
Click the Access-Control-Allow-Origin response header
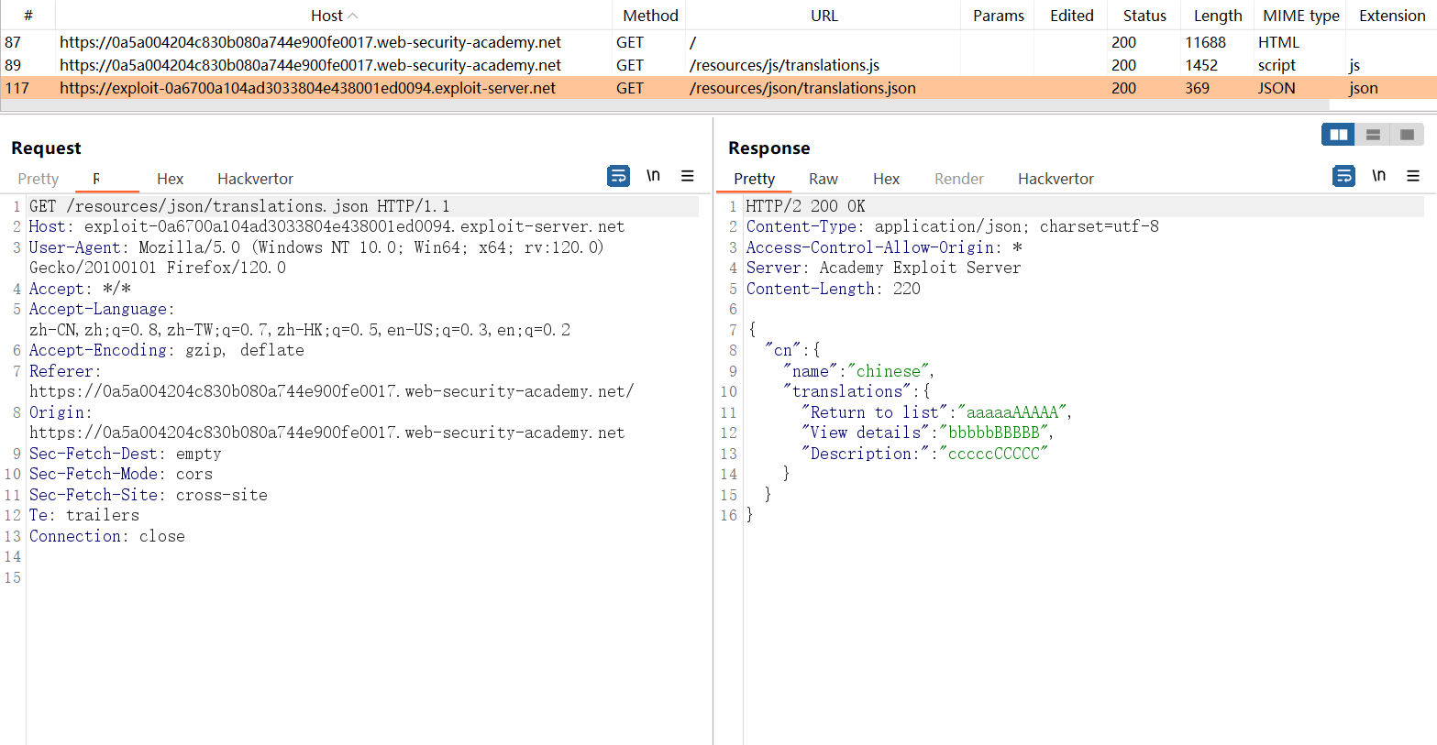[x=884, y=247]
